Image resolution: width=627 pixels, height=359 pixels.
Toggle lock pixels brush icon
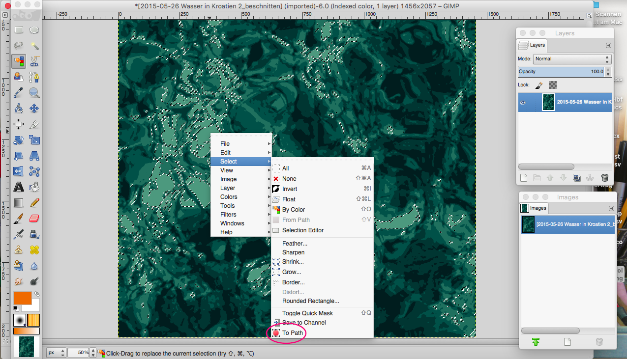point(539,85)
